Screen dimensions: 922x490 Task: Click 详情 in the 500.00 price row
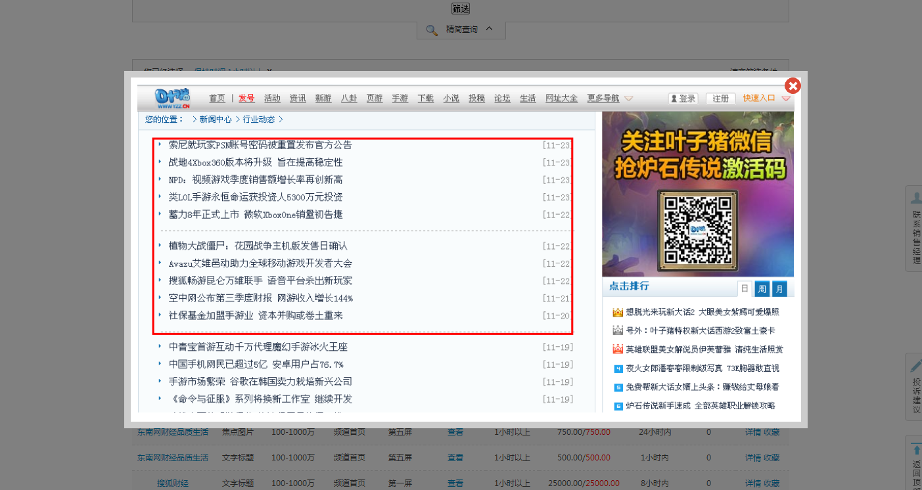pyautogui.click(x=753, y=458)
